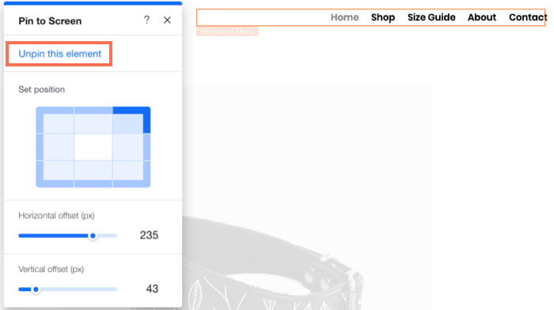Open the Home menu item
This screenshot has height=310, width=554.
(344, 17)
